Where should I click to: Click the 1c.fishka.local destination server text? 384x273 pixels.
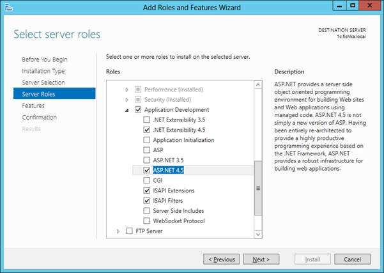point(351,36)
